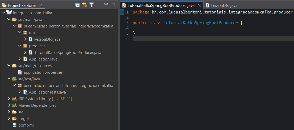294x130 pixels.
Task: Click the class name TutorialKafkaSpringBootProducer in editor
Action: [201, 23]
